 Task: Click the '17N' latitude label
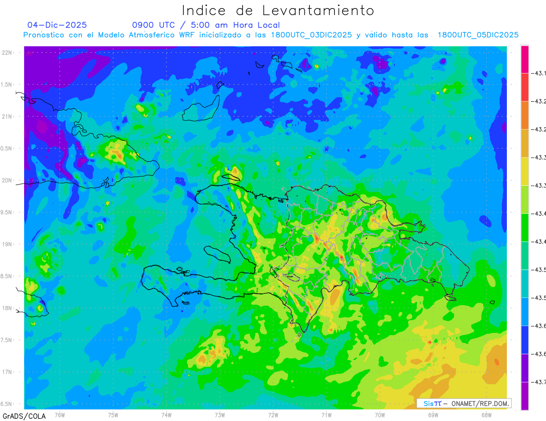pyautogui.click(x=7, y=372)
